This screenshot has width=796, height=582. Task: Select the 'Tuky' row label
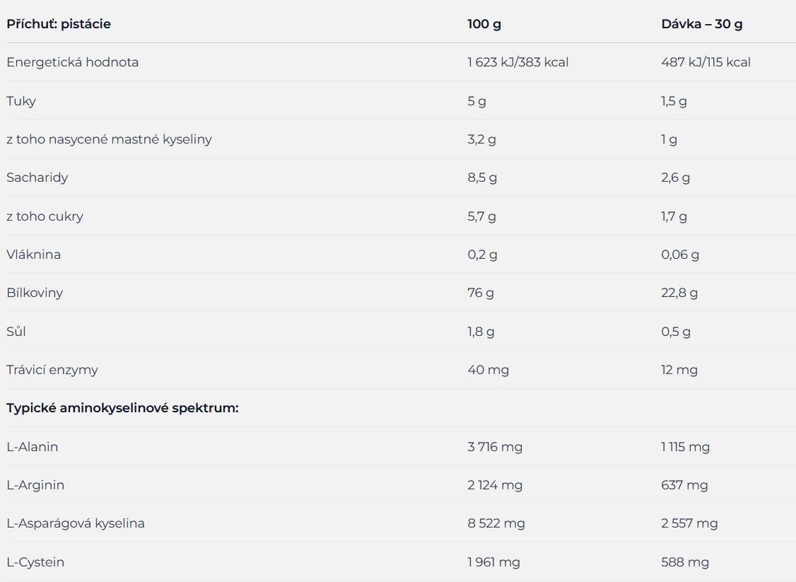click(21, 101)
